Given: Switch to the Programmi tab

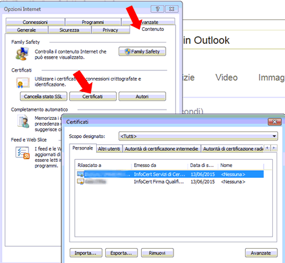Looking at the screenshot, I should coord(93,22).
